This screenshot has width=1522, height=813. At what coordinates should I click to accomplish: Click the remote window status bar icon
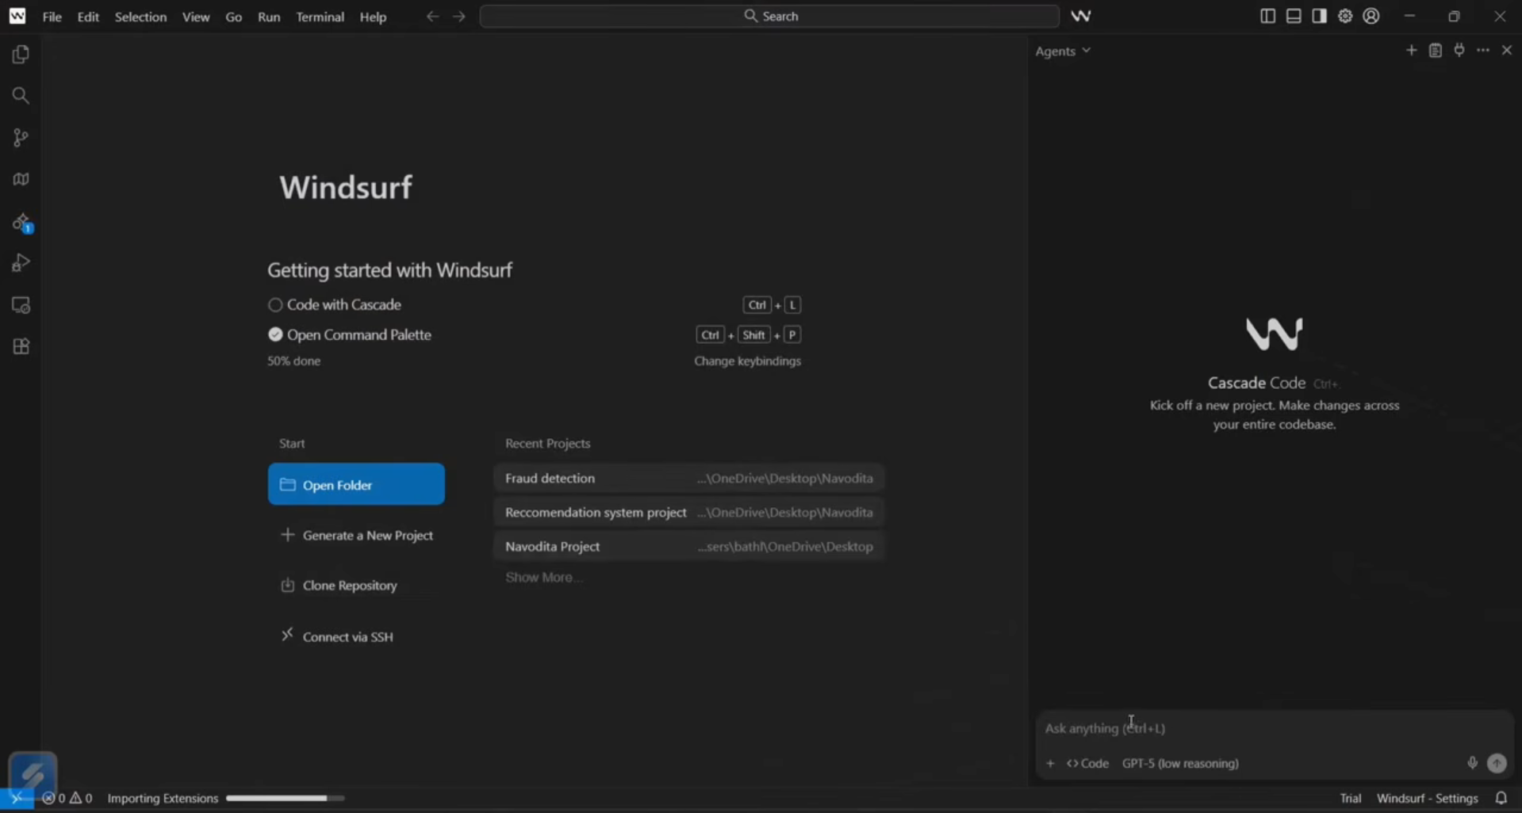point(17,799)
